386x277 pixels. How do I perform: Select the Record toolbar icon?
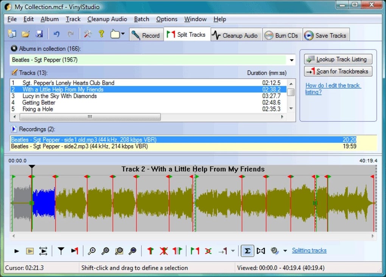tap(146, 34)
